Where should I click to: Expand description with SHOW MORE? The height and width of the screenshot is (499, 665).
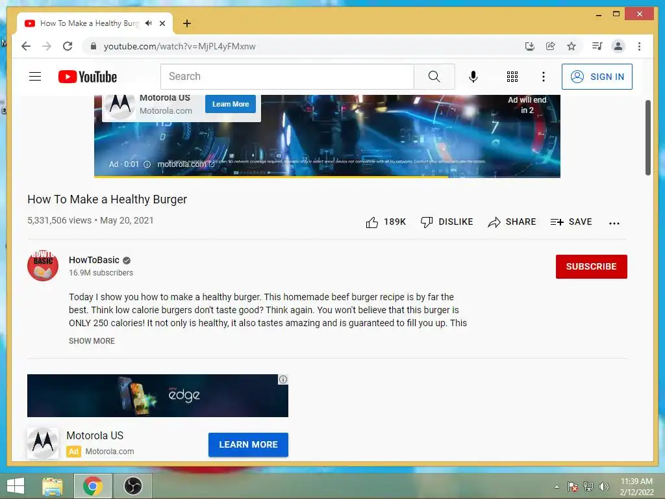92,340
